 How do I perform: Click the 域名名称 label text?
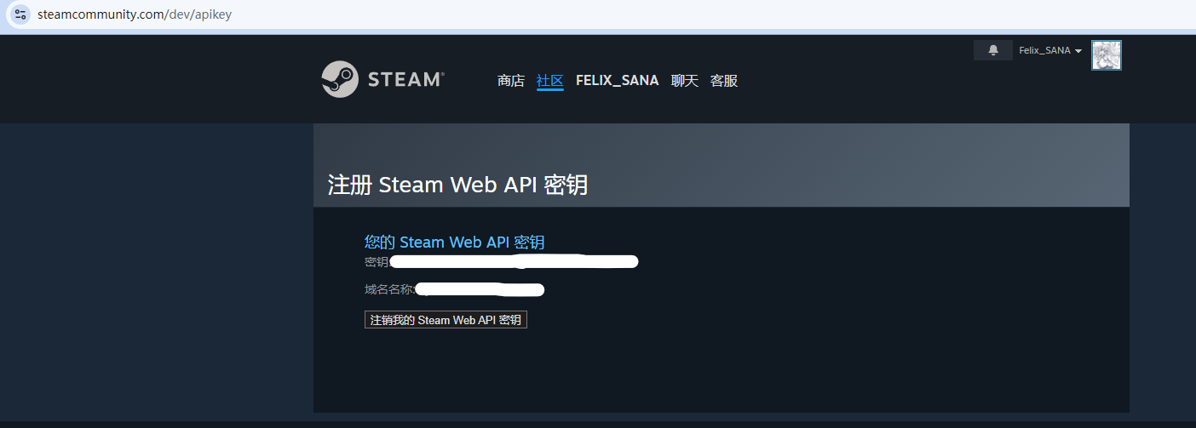(389, 290)
